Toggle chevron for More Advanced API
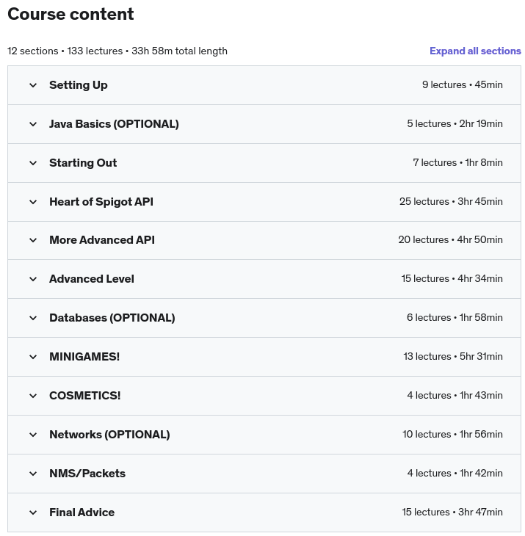 [x=33, y=240]
